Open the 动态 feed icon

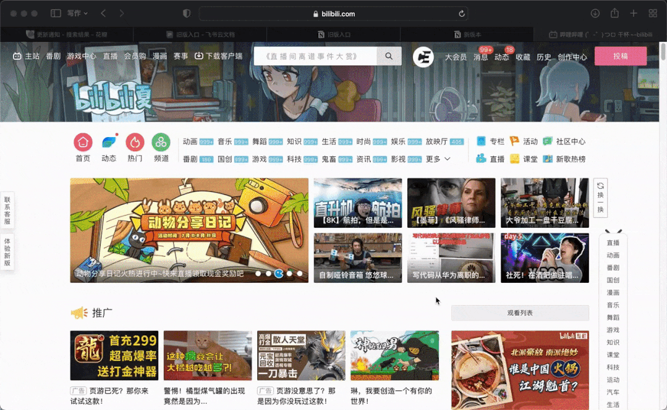[109, 143]
